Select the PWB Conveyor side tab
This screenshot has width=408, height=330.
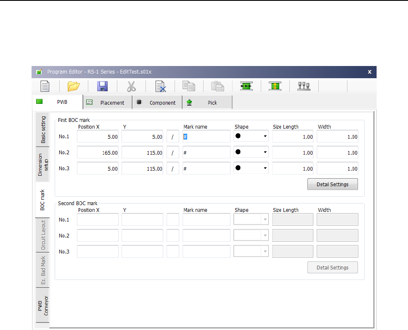point(42,305)
